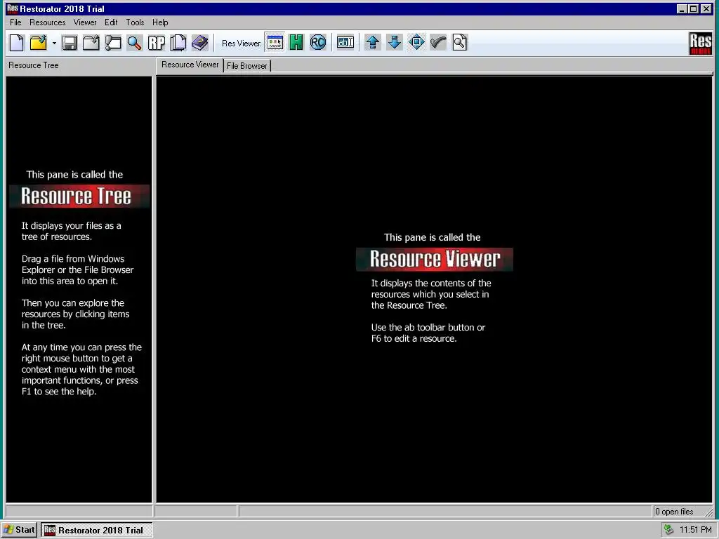
Task: Expand the open-file dropdown arrow
Action: (54, 43)
